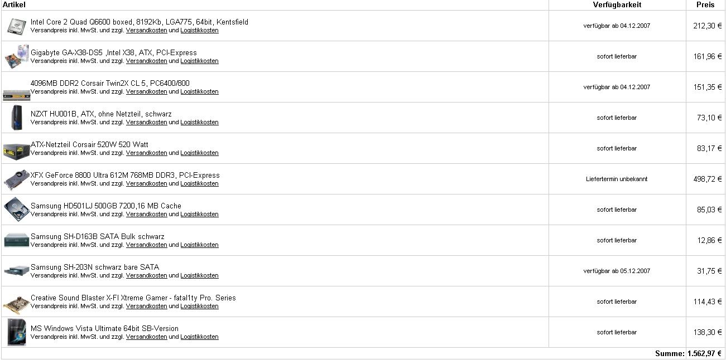Open the Corsair 520W power supply image
The height and width of the screenshot is (360, 726).
(17, 150)
